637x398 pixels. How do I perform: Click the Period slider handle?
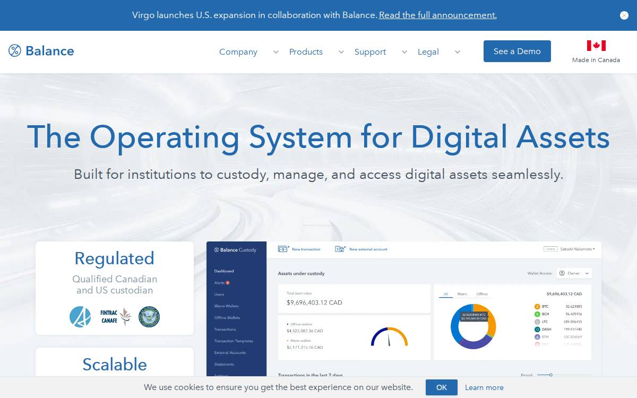(551, 375)
